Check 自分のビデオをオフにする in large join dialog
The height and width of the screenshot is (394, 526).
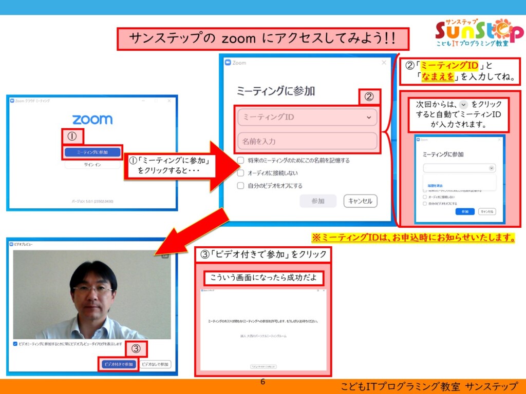click(240, 186)
